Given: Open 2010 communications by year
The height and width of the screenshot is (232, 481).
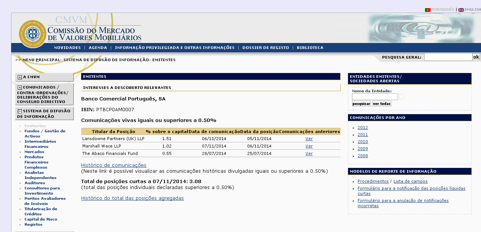Looking at the screenshot, I should (x=363, y=142).
